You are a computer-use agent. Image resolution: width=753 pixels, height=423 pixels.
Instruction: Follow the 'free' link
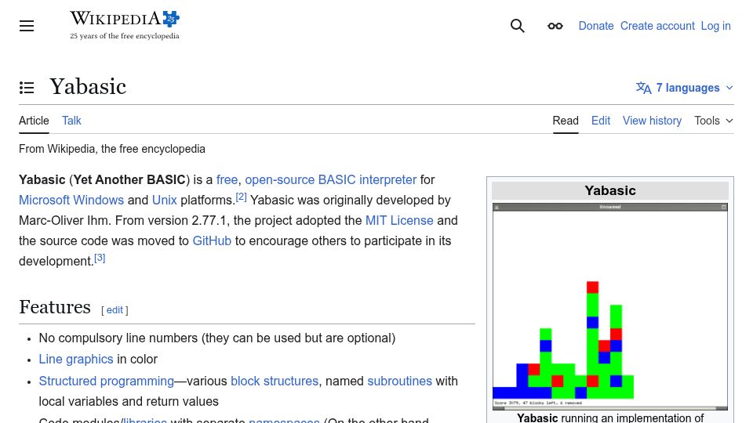coord(227,180)
